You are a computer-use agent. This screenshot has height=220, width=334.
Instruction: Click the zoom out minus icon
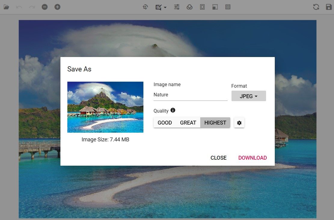click(45, 7)
